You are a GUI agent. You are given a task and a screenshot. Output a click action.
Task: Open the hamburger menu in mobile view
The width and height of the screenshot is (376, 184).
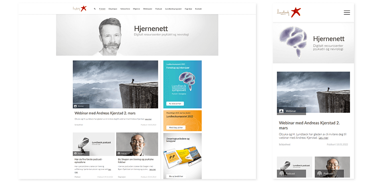[x=347, y=12]
